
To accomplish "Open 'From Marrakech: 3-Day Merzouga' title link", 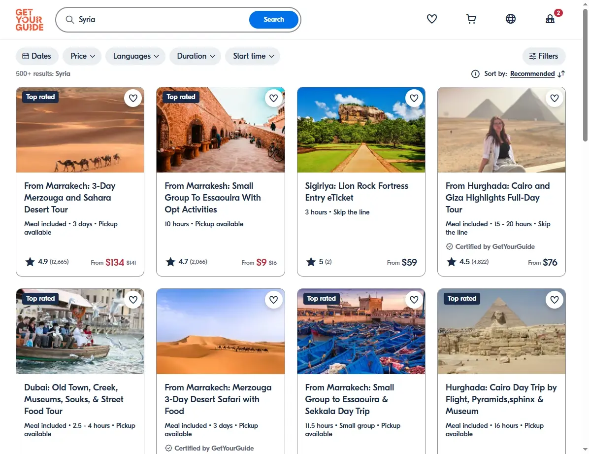I will click(70, 198).
